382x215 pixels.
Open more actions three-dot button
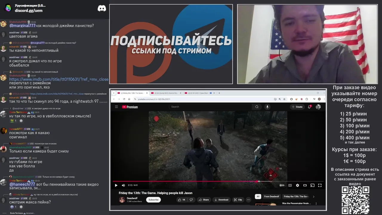[x=248, y=200]
